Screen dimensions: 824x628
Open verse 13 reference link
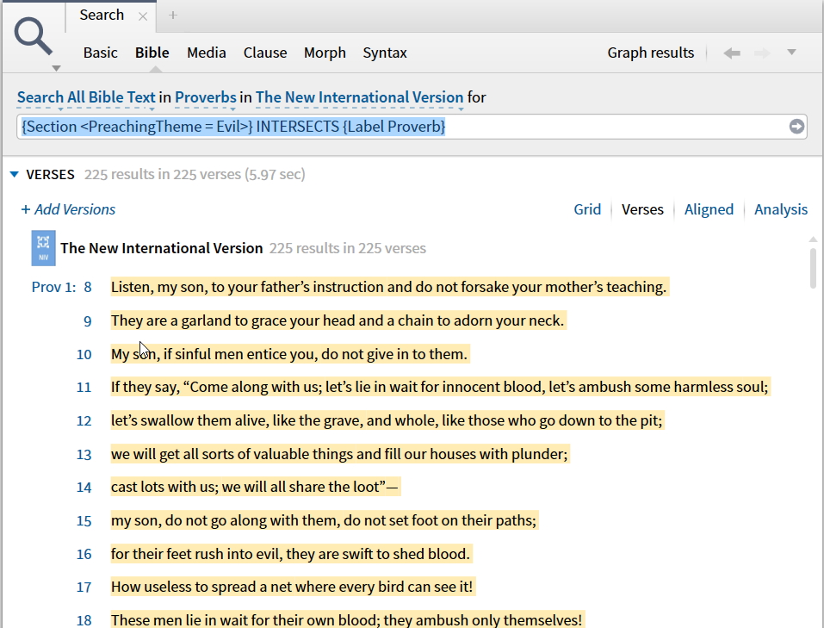[84, 455]
